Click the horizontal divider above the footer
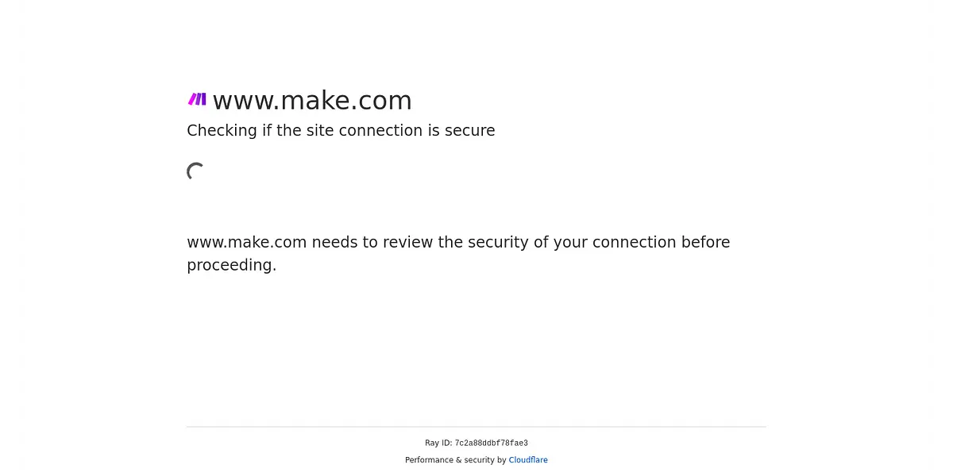The width and height of the screenshot is (953, 476). pyautogui.click(x=476, y=427)
